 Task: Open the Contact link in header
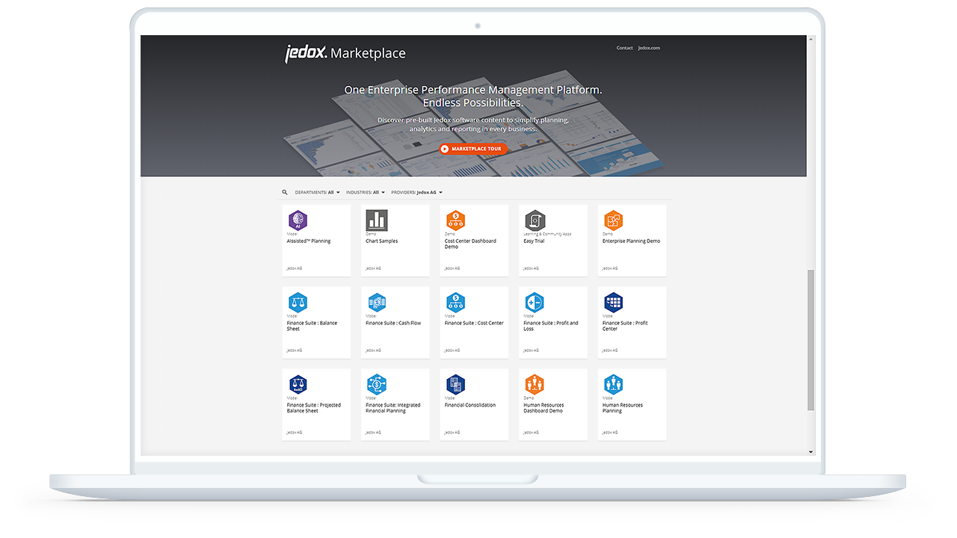tap(624, 48)
